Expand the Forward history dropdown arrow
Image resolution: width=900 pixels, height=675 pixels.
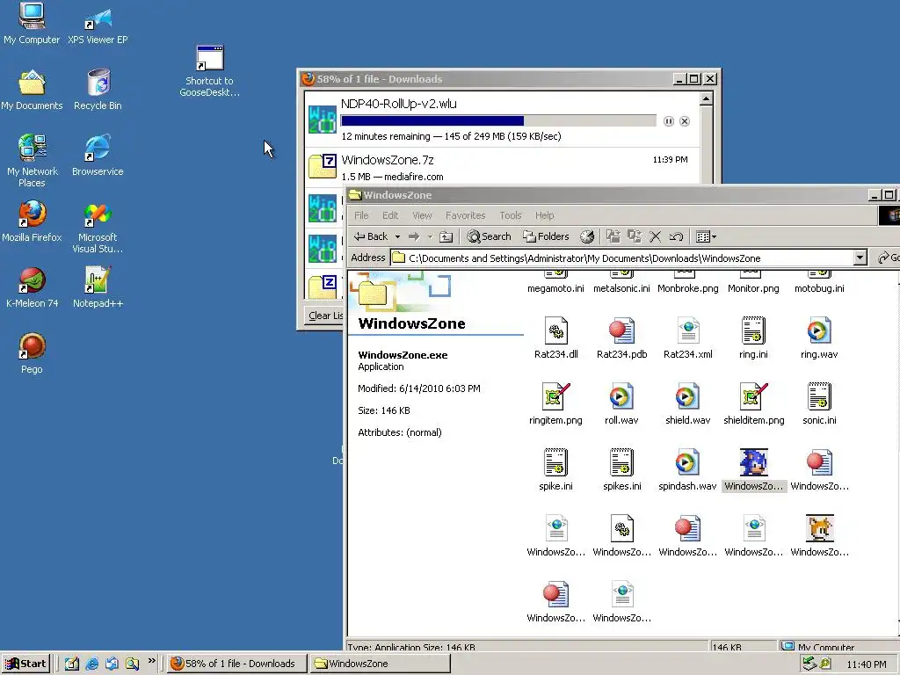[x=429, y=236]
